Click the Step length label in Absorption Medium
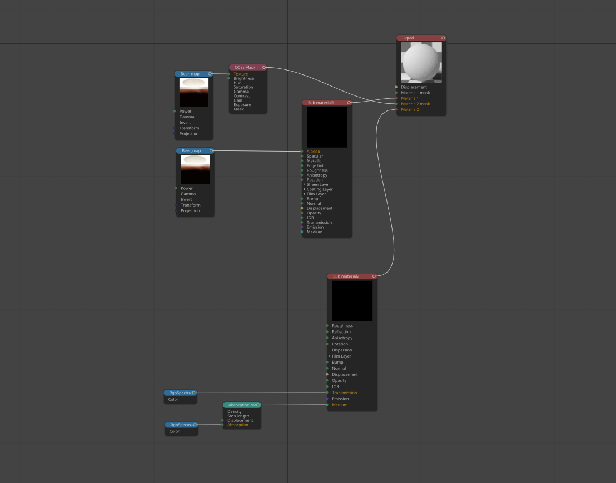This screenshot has width=616, height=483. click(x=238, y=416)
